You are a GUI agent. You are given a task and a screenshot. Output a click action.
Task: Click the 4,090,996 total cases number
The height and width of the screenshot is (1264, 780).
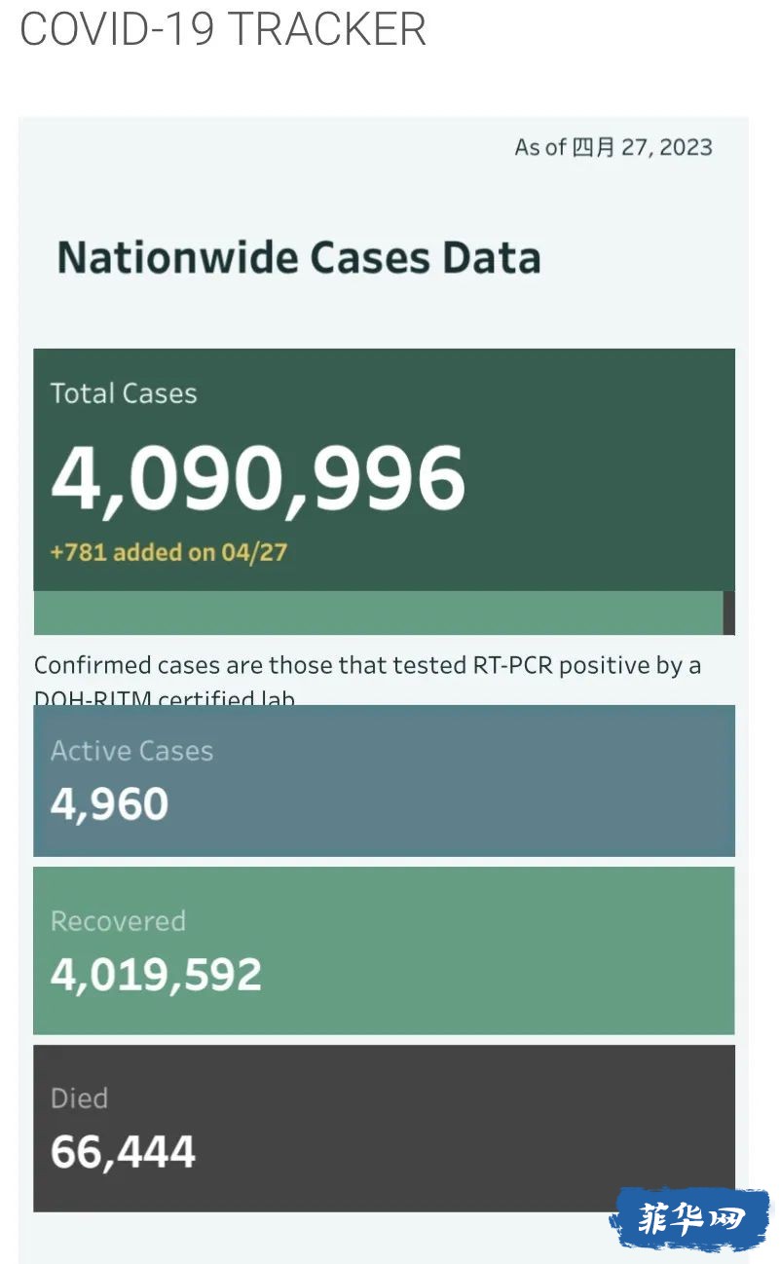tap(258, 478)
